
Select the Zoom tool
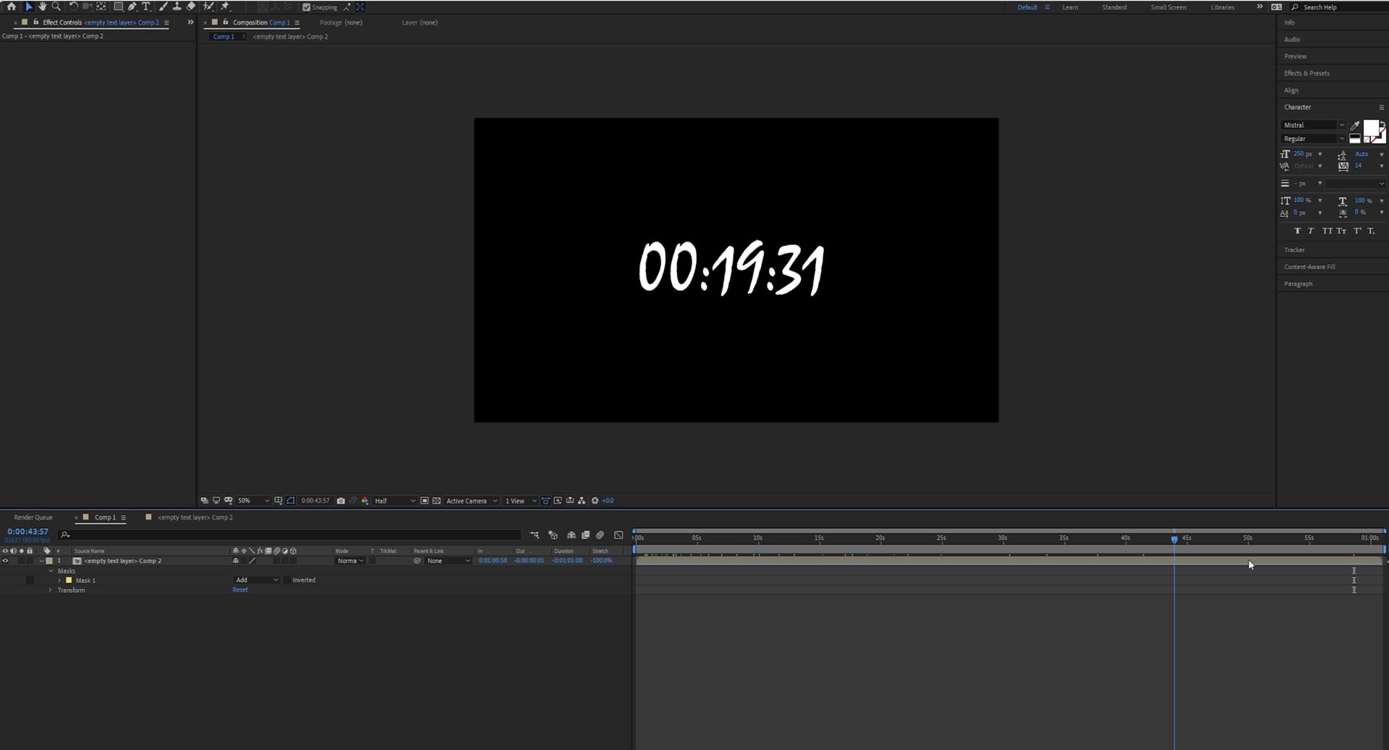click(56, 7)
